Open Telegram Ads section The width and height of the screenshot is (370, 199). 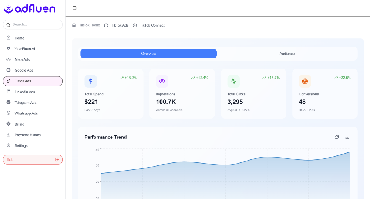tap(26, 103)
